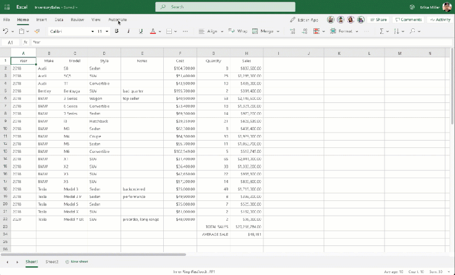Click the Search box
The height and width of the screenshot is (275, 455).
point(225,7)
